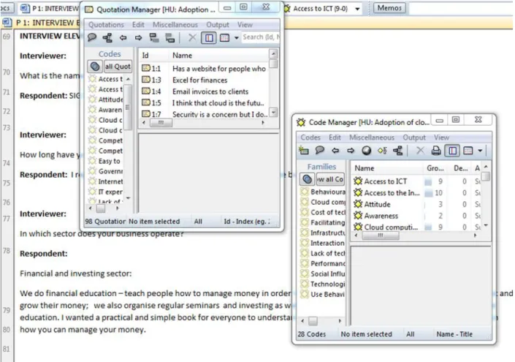Screen dimensions: 515x362
Task: Select 'Awaren' code in Quotation Manager Codes list
Action: point(107,110)
